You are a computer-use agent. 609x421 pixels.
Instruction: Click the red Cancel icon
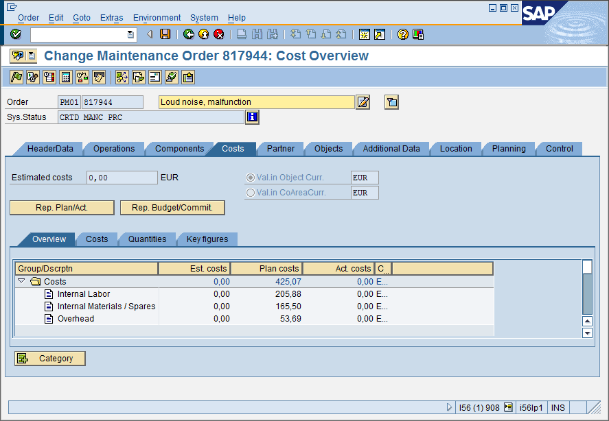coord(219,34)
